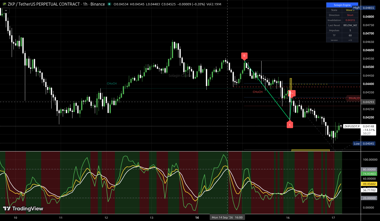The image size is (380, 221).
Task: Click the 0.04800 price axis label
Action: point(368,17)
